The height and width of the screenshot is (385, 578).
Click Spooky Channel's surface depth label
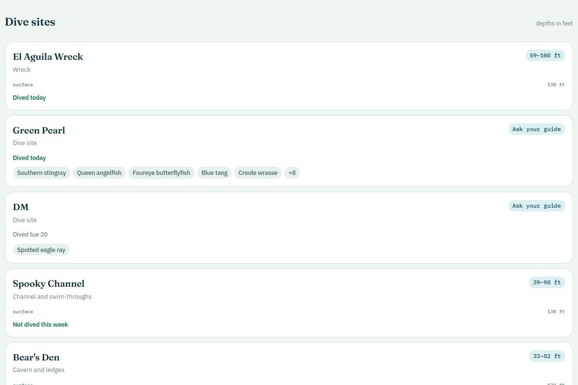tap(23, 312)
